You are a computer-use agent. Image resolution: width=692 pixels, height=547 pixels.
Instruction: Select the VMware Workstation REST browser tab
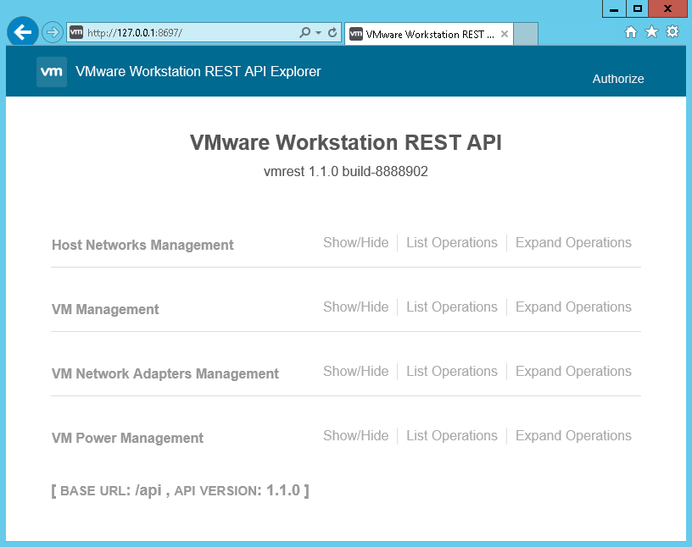click(x=428, y=34)
